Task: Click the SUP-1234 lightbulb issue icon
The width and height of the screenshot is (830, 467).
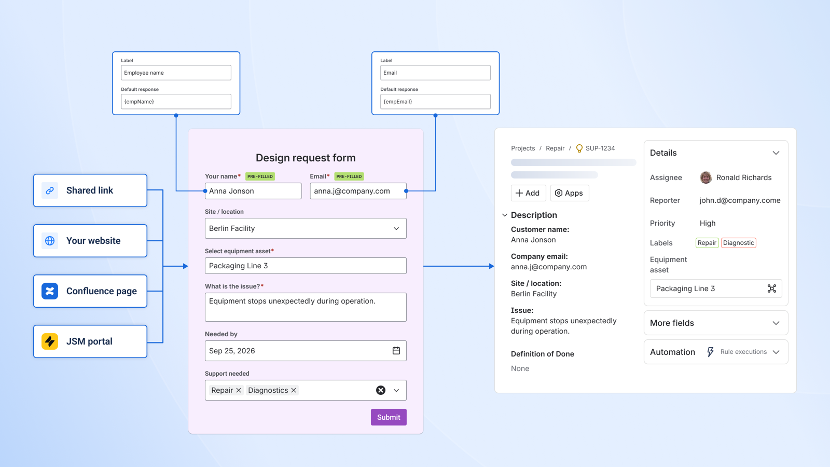Action: (579, 148)
